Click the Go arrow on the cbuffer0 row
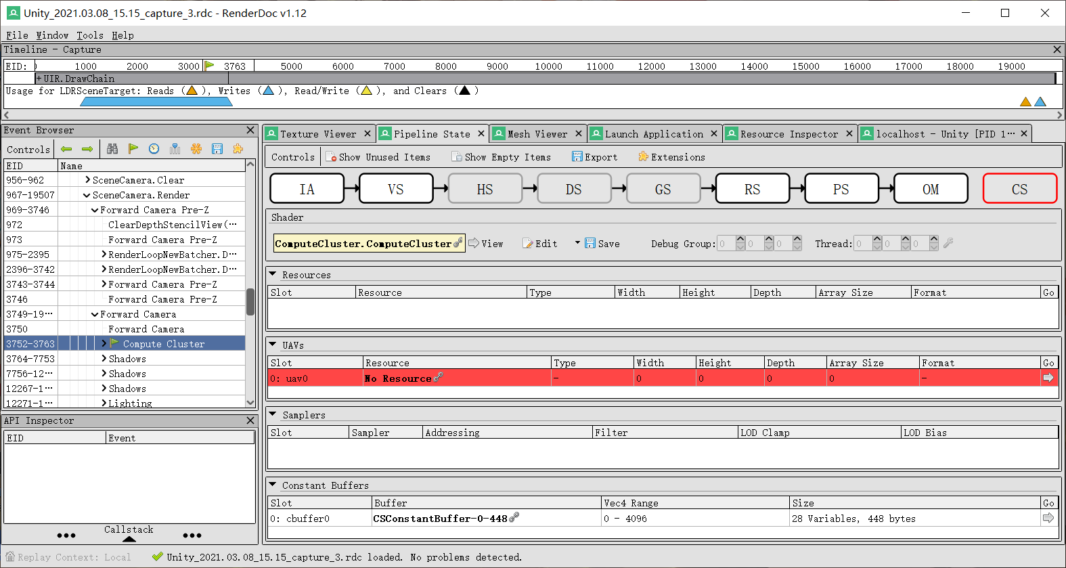The width and height of the screenshot is (1066, 568). 1048,518
